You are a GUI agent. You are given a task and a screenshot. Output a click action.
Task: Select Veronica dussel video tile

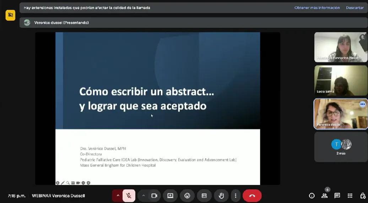(341, 114)
